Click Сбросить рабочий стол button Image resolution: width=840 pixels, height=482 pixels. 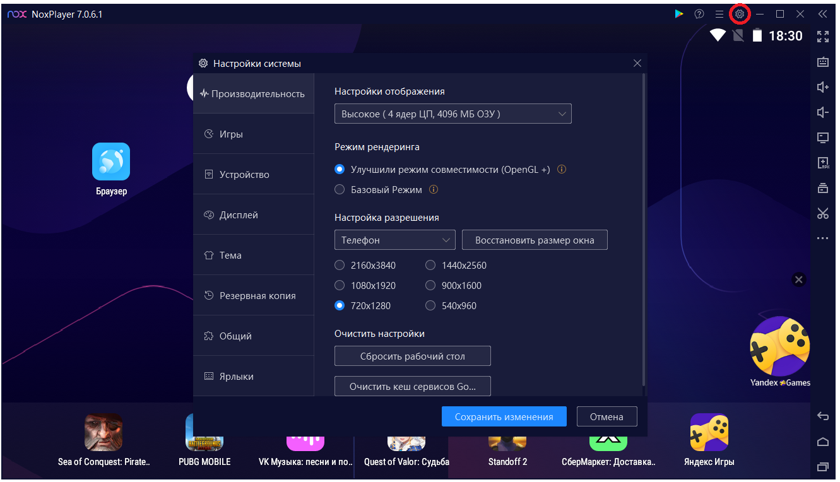412,356
